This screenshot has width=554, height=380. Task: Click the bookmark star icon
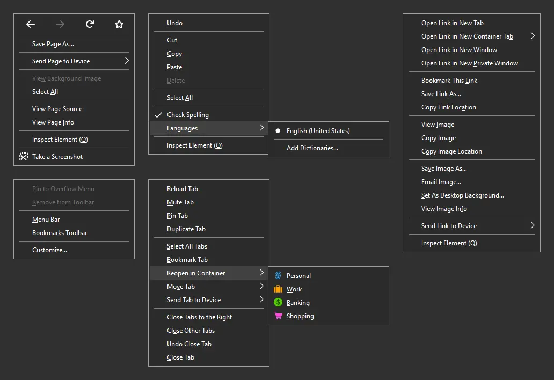coord(119,24)
